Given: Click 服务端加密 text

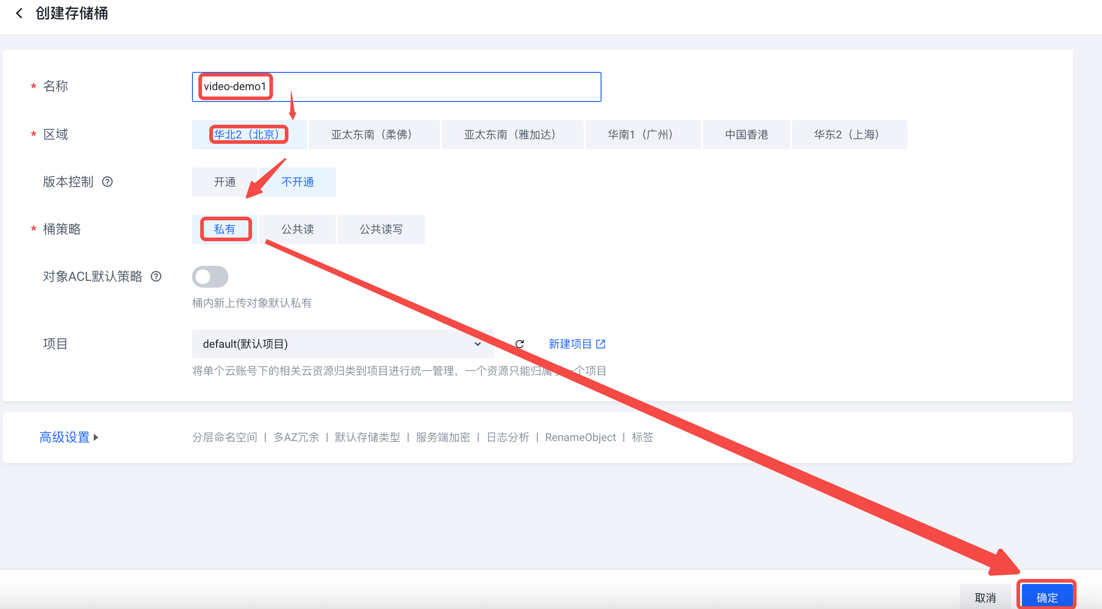Looking at the screenshot, I should (443, 437).
